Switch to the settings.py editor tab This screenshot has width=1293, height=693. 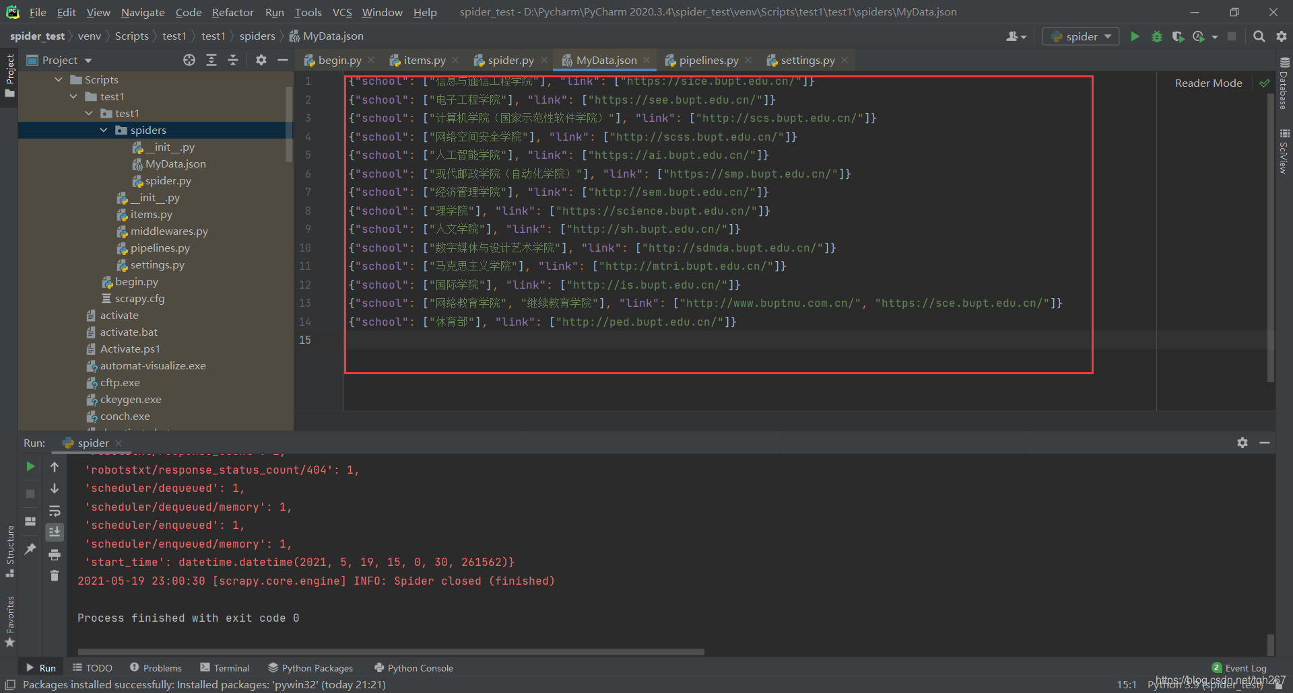807,60
